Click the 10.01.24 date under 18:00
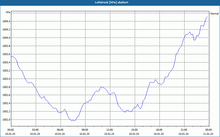The height and width of the screenshot is (137, 220). pos(159,134)
